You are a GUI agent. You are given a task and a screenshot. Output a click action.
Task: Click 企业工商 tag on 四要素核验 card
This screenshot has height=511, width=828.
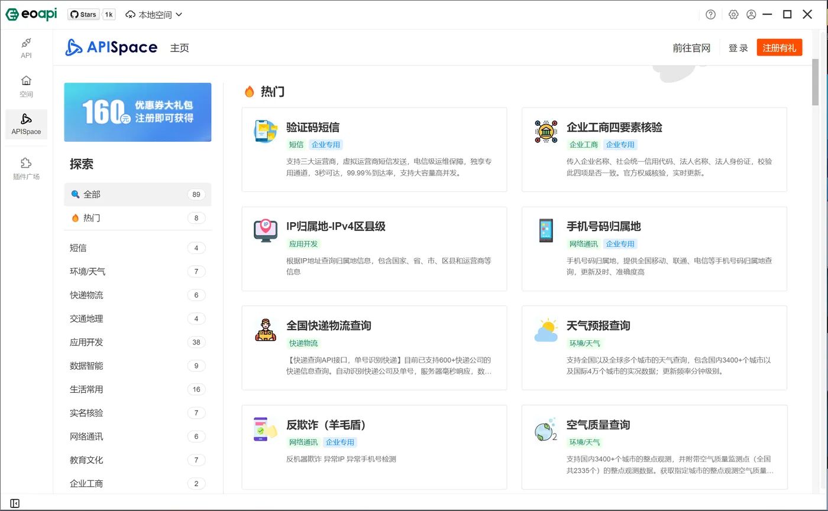[x=584, y=145]
